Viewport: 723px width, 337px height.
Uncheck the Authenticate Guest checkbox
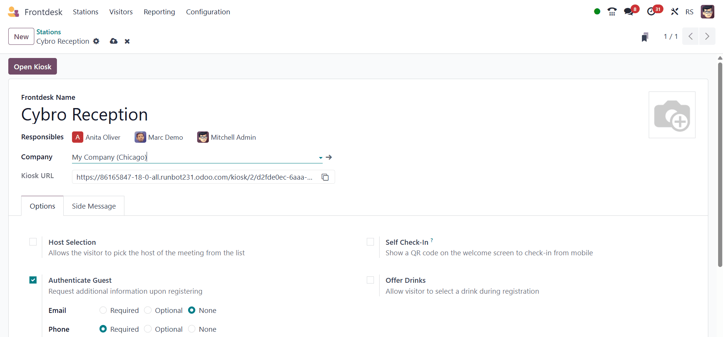(x=33, y=280)
